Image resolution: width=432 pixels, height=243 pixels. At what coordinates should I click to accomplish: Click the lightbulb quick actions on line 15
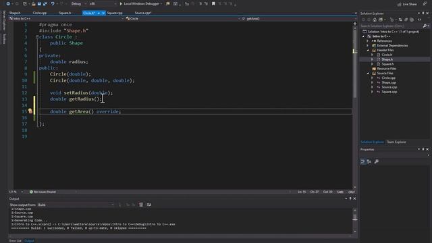(x=30, y=111)
